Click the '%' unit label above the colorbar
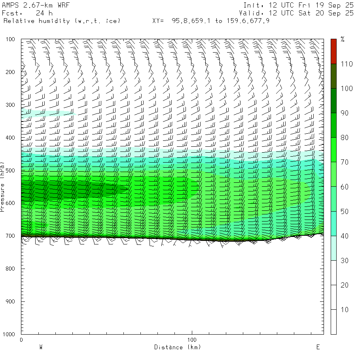This screenshot has height=356, width=356. (x=343, y=39)
